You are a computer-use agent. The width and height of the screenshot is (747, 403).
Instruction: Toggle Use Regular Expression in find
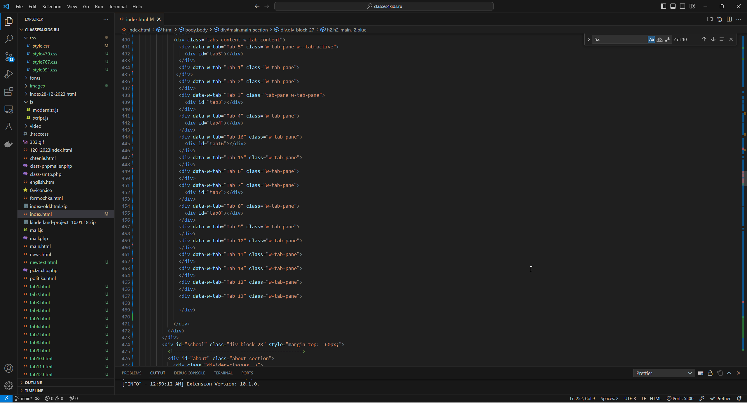point(668,39)
